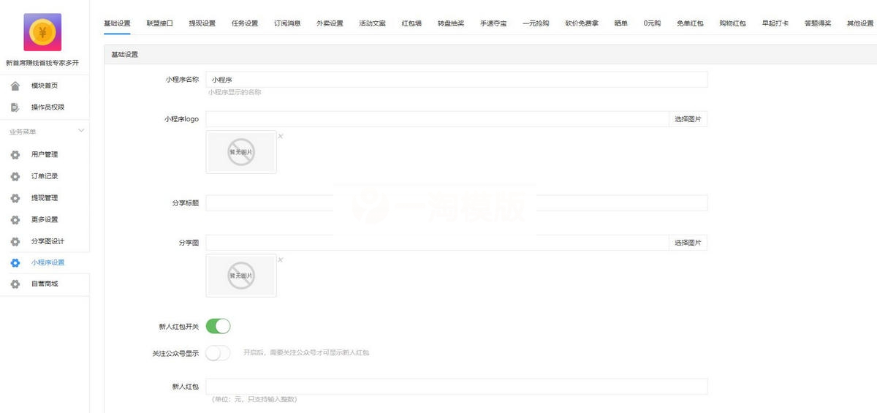Click the gear icon for 提现管理
This screenshot has width=877, height=413.
coord(15,198)
